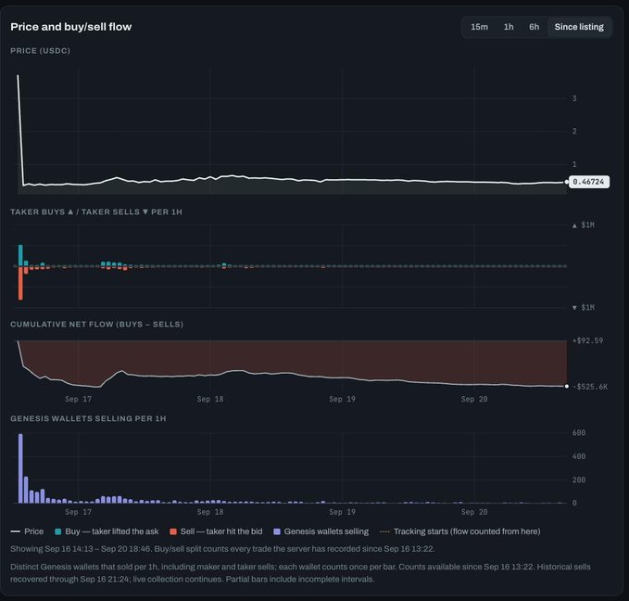Click the Showing Sep 16 14:13 – Sep 20 18:46 note
Screen dimensions: 629x601
[222, 549]
